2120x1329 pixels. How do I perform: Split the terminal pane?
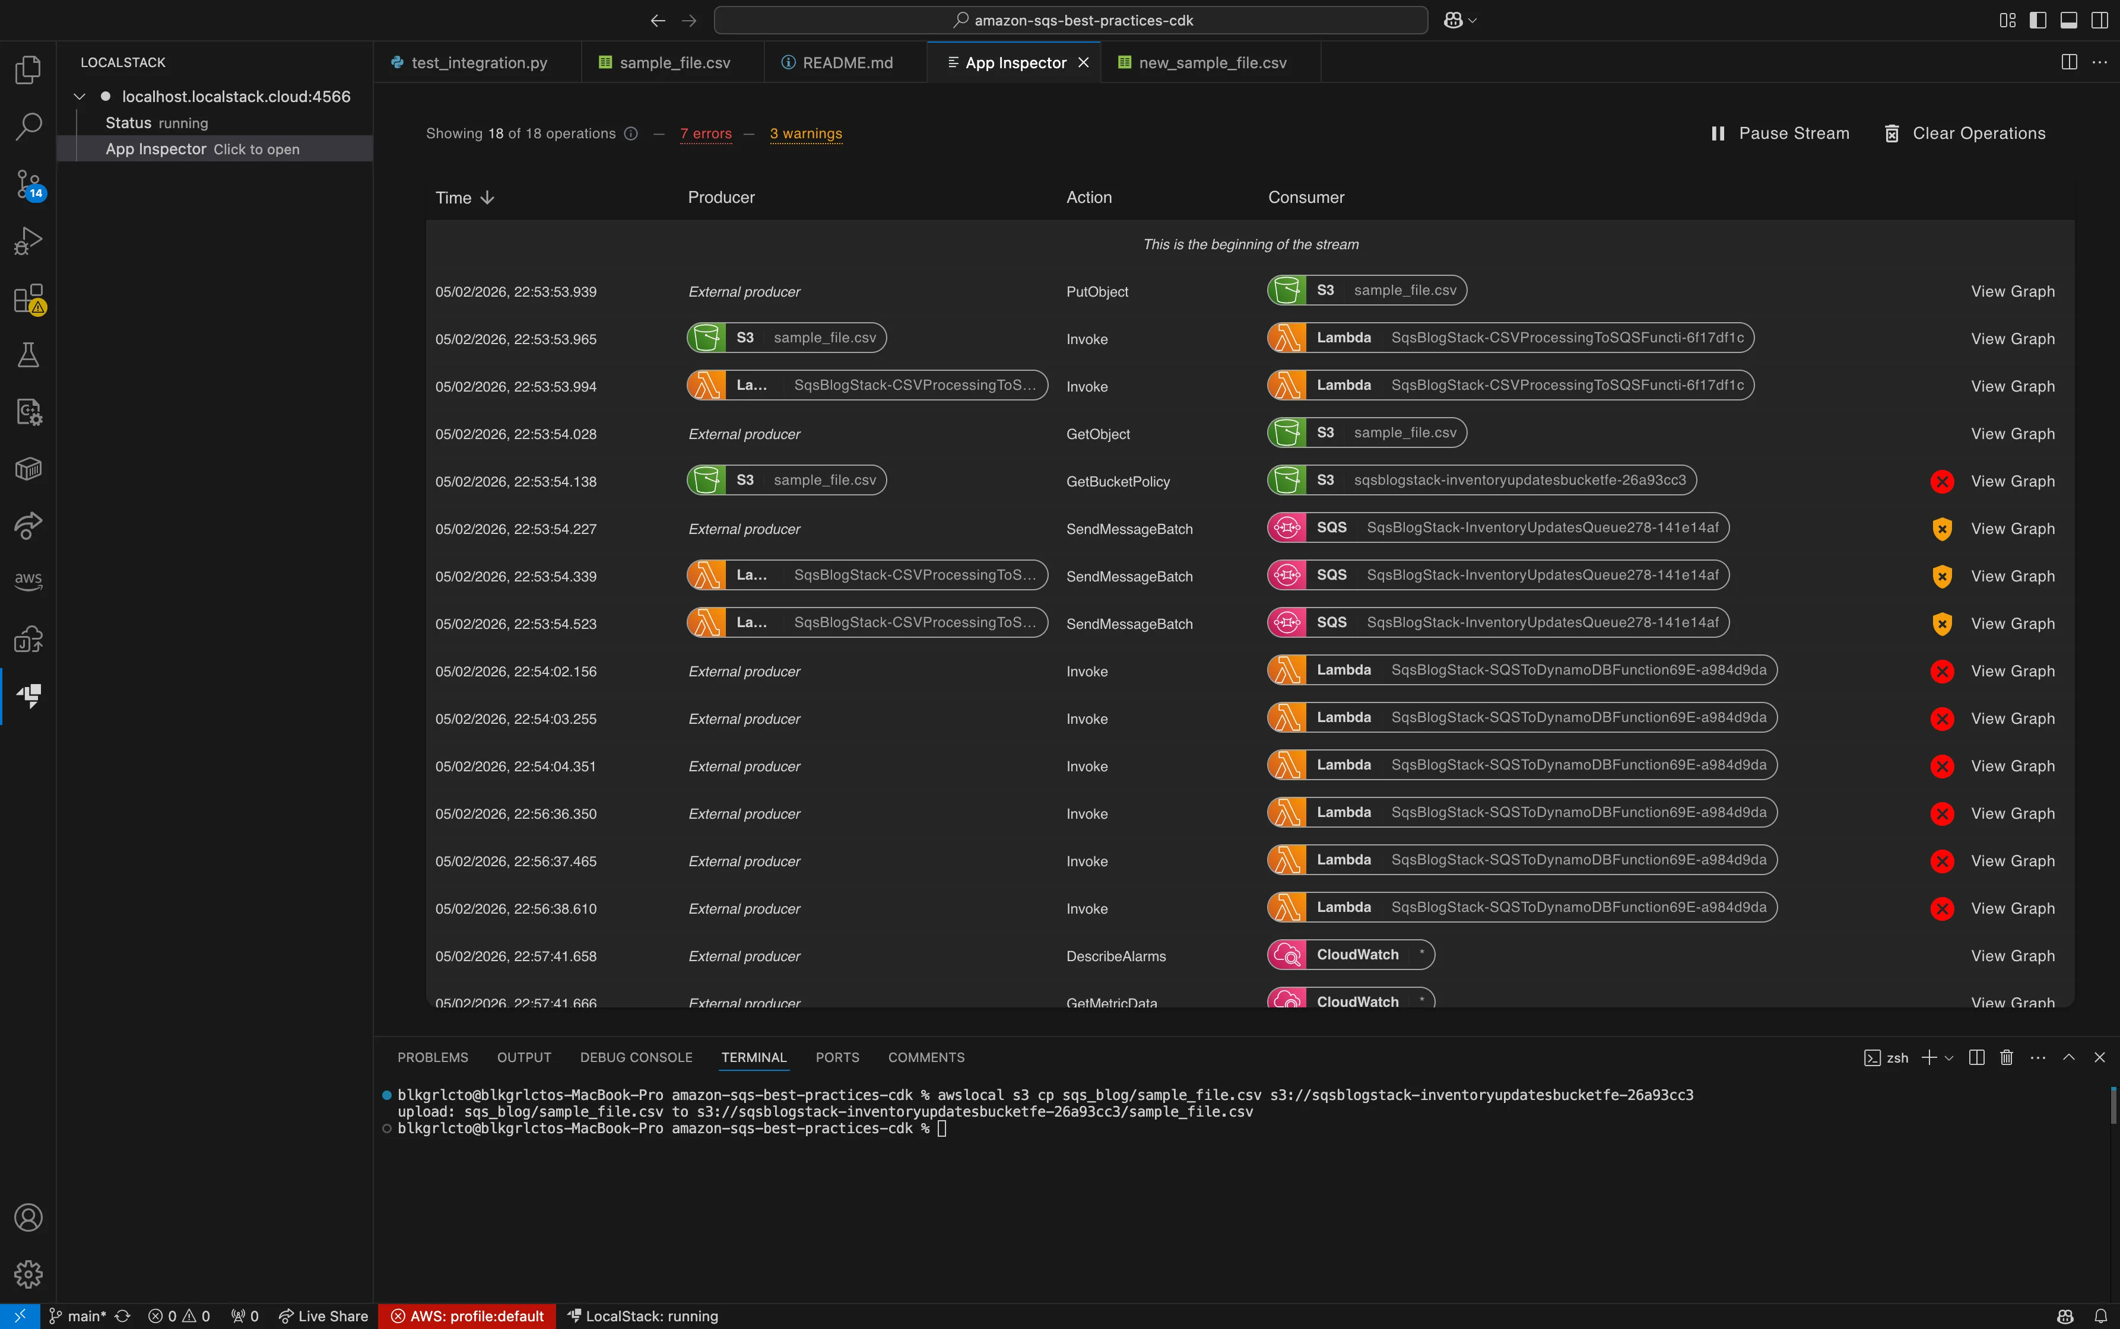pyautogui.click(x=1977, y=1057)
